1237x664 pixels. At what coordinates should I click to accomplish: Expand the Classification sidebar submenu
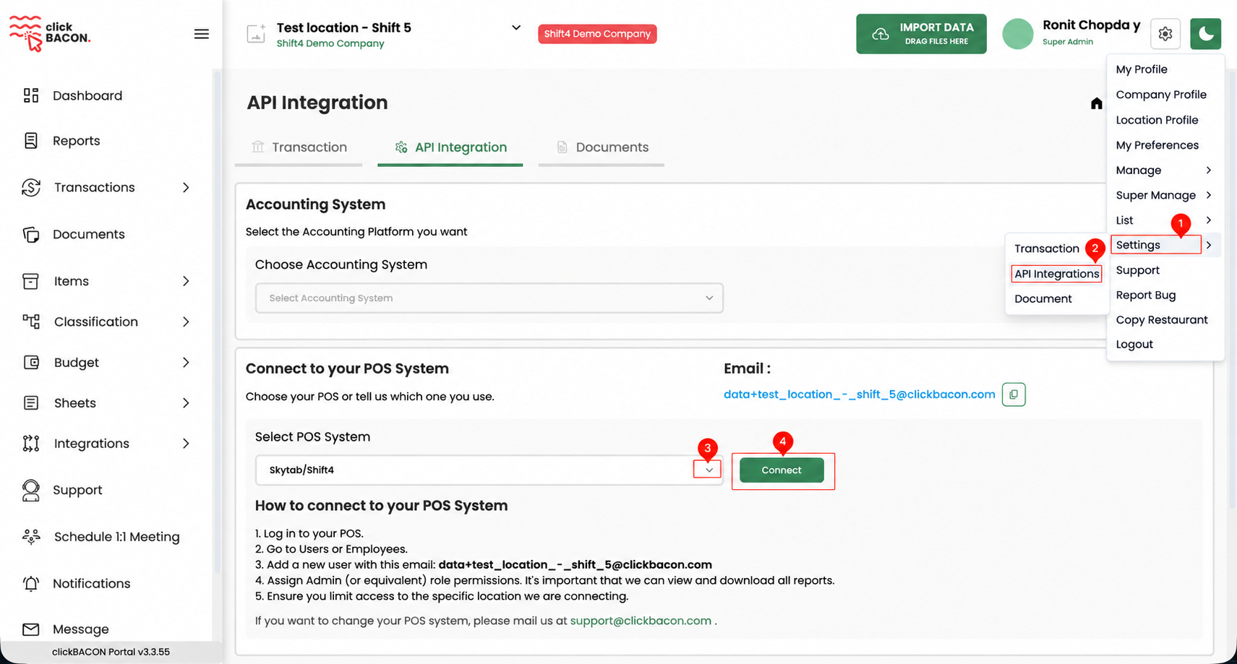(x=186, y=322)
